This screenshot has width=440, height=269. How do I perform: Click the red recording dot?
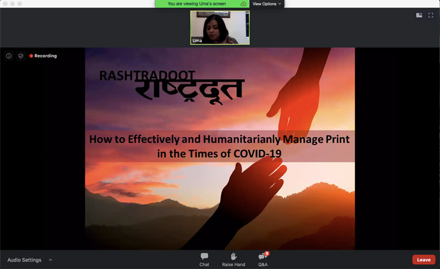[x=31, y=56]
